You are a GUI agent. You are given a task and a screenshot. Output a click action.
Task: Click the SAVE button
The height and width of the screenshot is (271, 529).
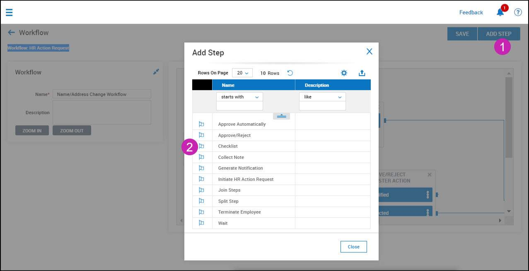pos(462,34)
